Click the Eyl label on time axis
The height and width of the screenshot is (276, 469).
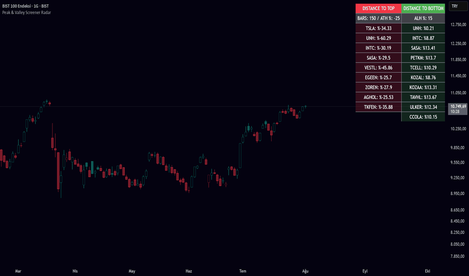365,271
